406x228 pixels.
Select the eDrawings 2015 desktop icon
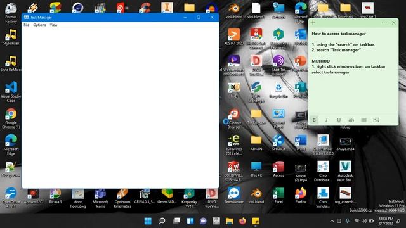234,145
